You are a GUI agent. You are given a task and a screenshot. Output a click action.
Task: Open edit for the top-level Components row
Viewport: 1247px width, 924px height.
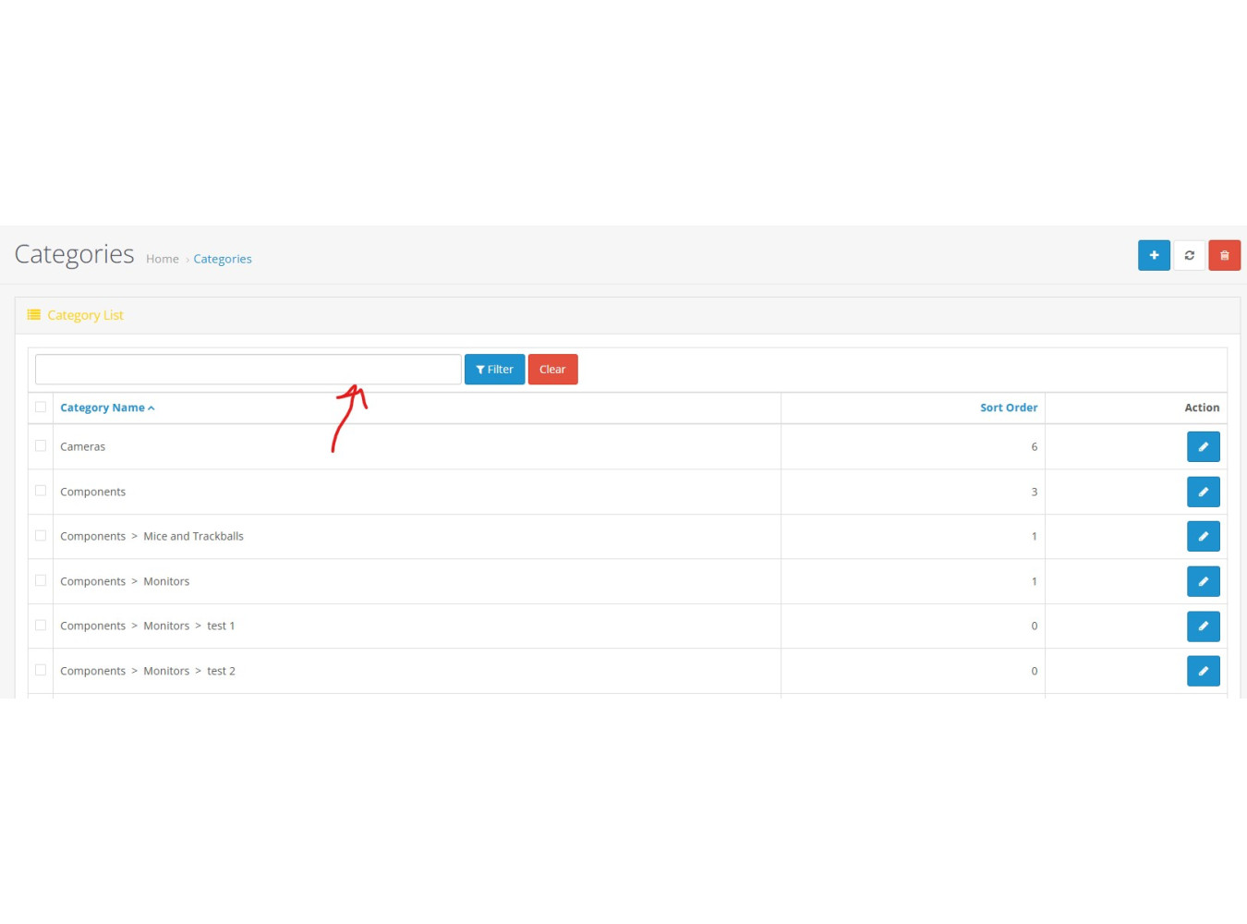coord(1203,492)
